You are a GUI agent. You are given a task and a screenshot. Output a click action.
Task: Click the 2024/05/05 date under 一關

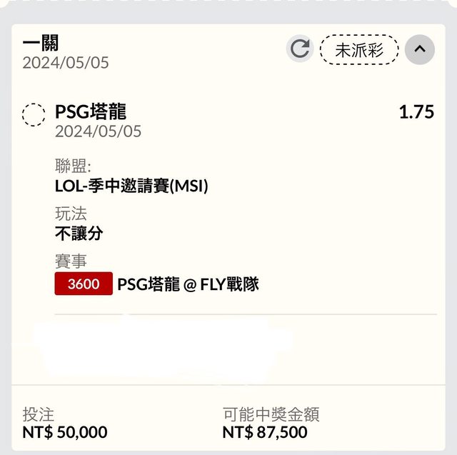click(x=66, y=63)
